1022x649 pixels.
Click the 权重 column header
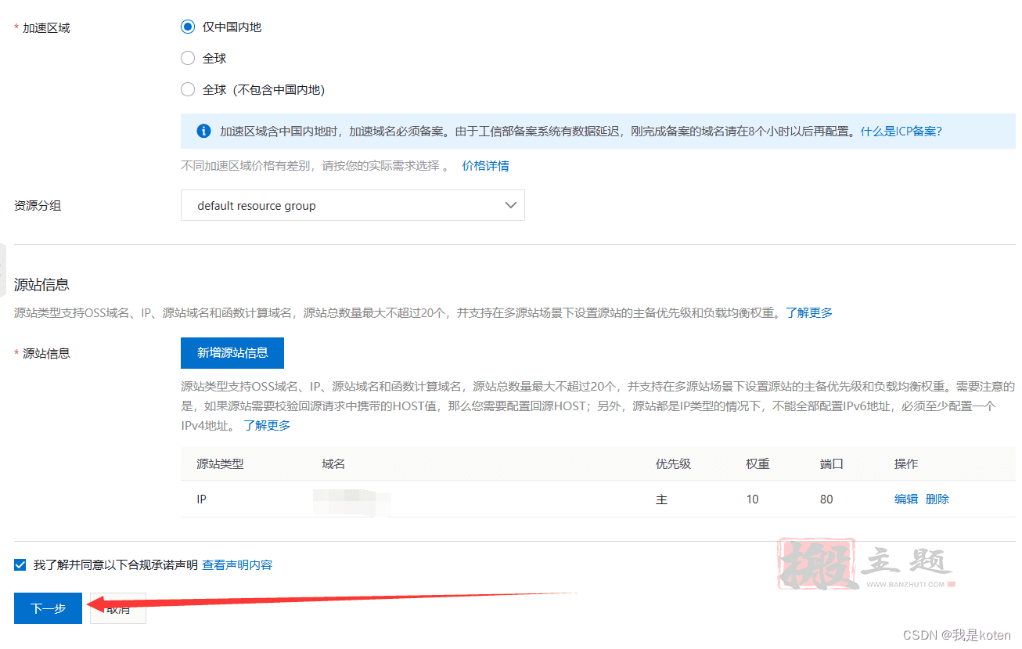point(758,463)
